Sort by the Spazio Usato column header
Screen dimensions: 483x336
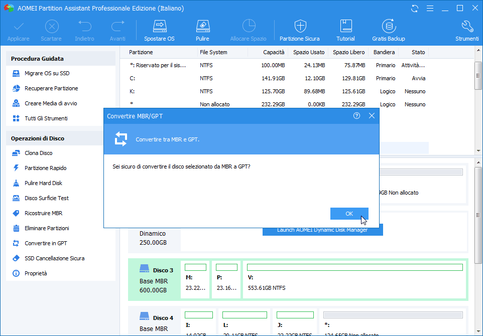point(309,52)
